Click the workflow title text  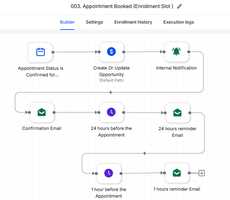[122, 6]
